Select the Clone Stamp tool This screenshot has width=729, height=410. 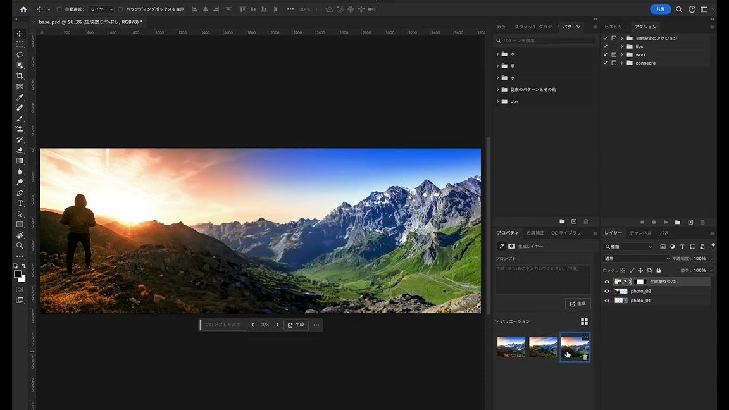point(20,129)
